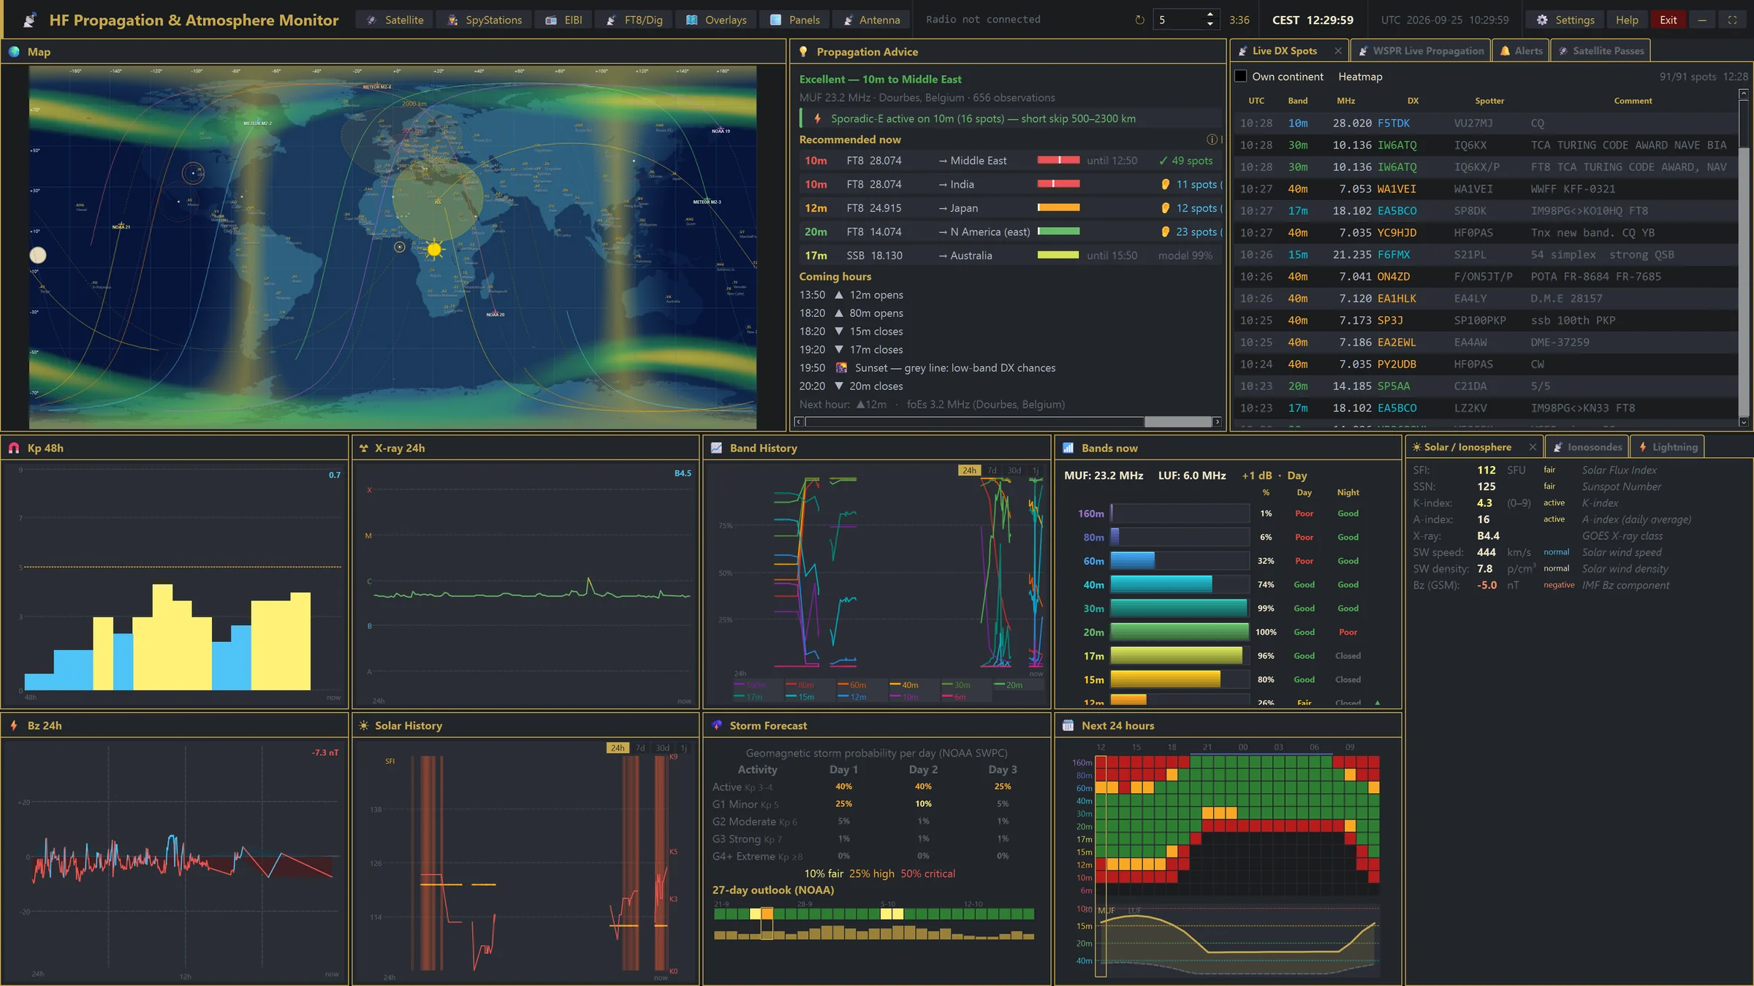Open the info icon beside Recommended now
Screen dimensions: 1754x986
click(x=1211, y=140)
